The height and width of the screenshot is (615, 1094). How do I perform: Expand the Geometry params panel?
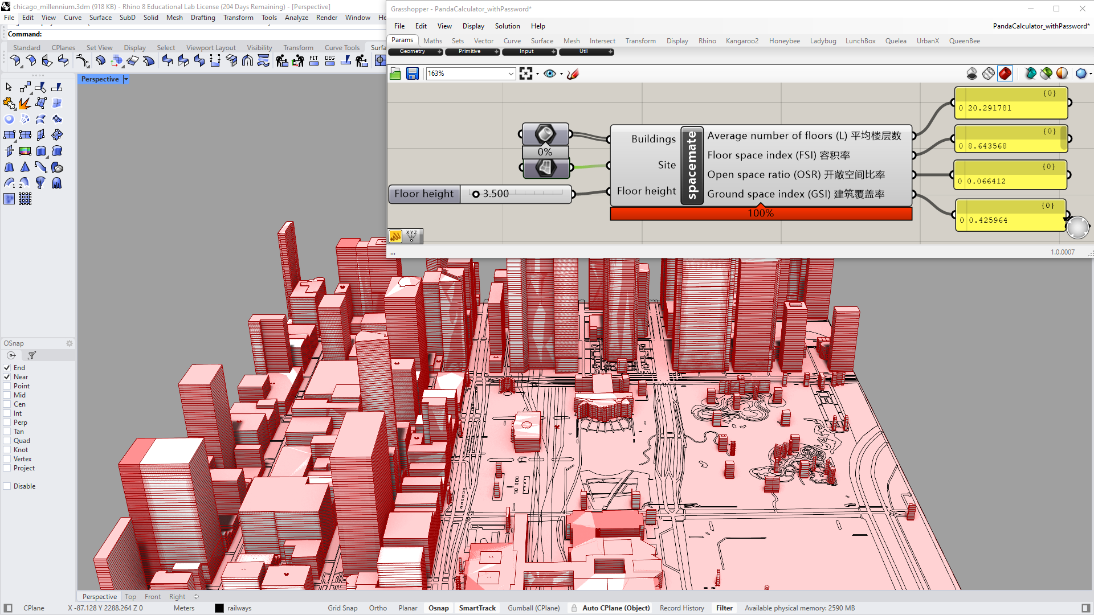(x=439, y=52)
